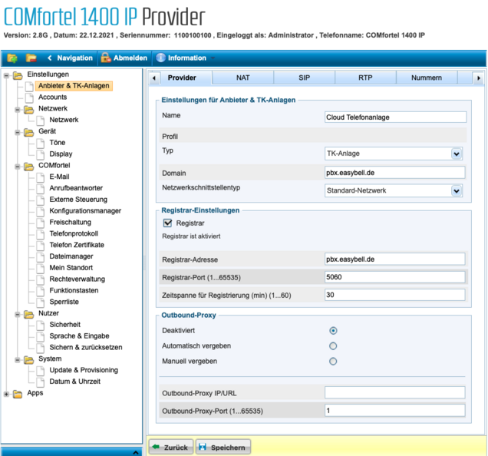Click the collapse-all folder icon in toolbar

[31, 58]
